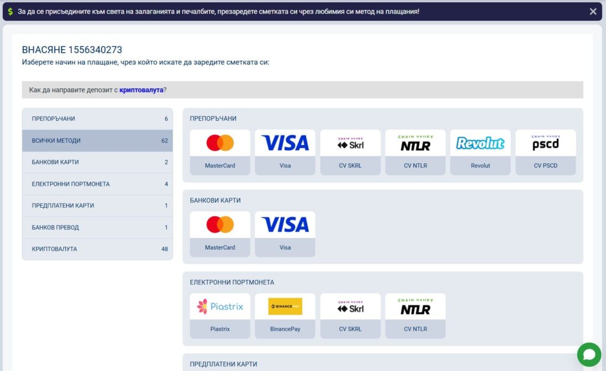Screen dimensions: 606x371
Task: Show Банкови карти methods
Action: tap(98, 162)
